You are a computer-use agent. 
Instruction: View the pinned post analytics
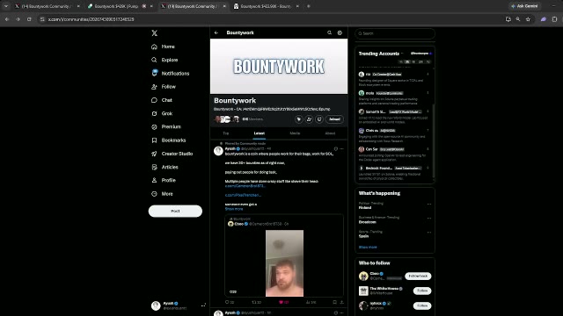[x=311, y=302]
